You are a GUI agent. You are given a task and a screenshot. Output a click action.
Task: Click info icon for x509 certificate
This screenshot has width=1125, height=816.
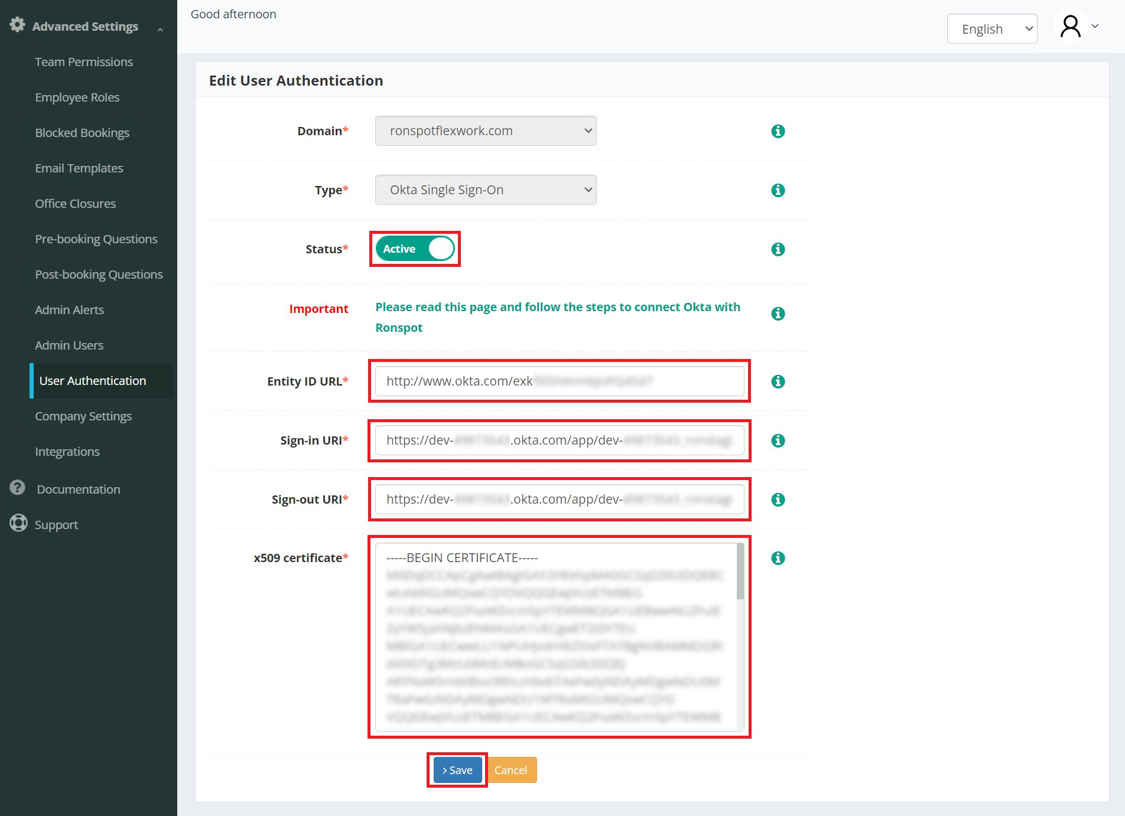[x=778, y=558]
